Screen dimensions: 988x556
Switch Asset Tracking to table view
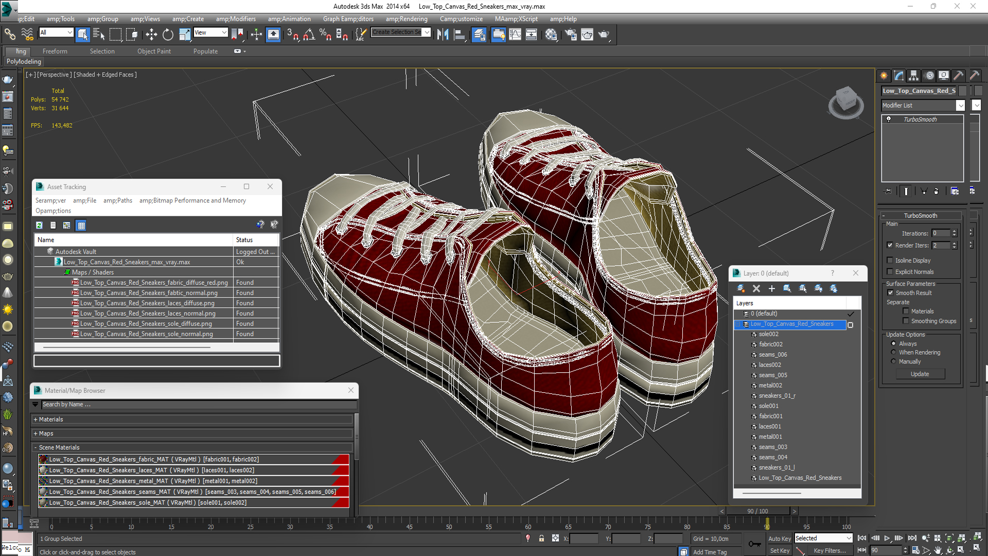[81, 225]
